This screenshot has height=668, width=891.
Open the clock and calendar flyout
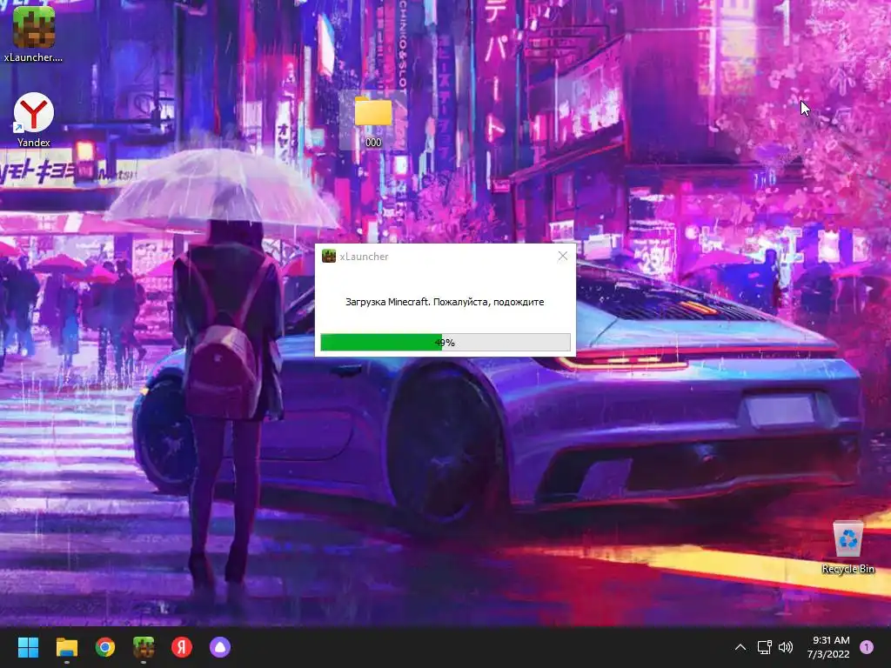828,647
